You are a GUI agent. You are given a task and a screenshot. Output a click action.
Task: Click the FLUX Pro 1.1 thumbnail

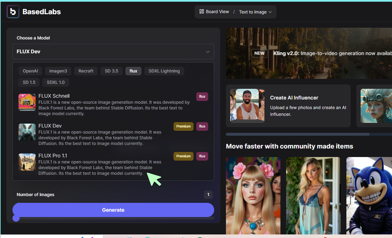point(27,162)
